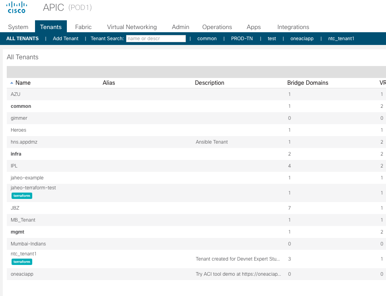
Task: Click Tenant created for Devnet Expert description
Action: click(x=238, y=259)
